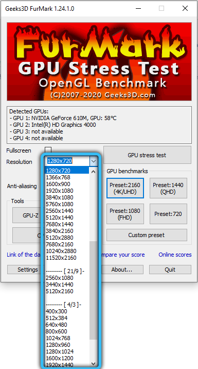Quit FurMark with the Quit button

(170, 270)
